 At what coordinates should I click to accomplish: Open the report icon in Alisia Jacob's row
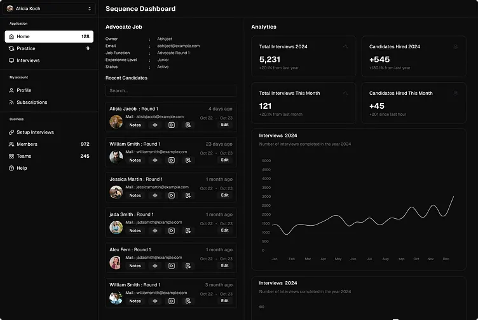click(x=188, y=125)
